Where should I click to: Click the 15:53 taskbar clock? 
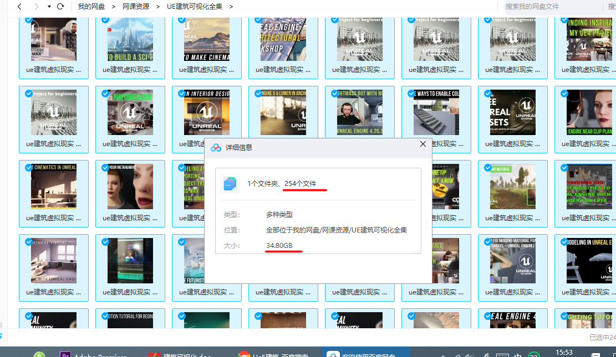coord(564,352)
